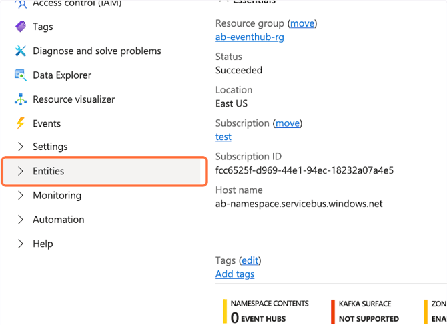Expand the Entities section chevron
The image size is (447, 325).
coord(21,171)
